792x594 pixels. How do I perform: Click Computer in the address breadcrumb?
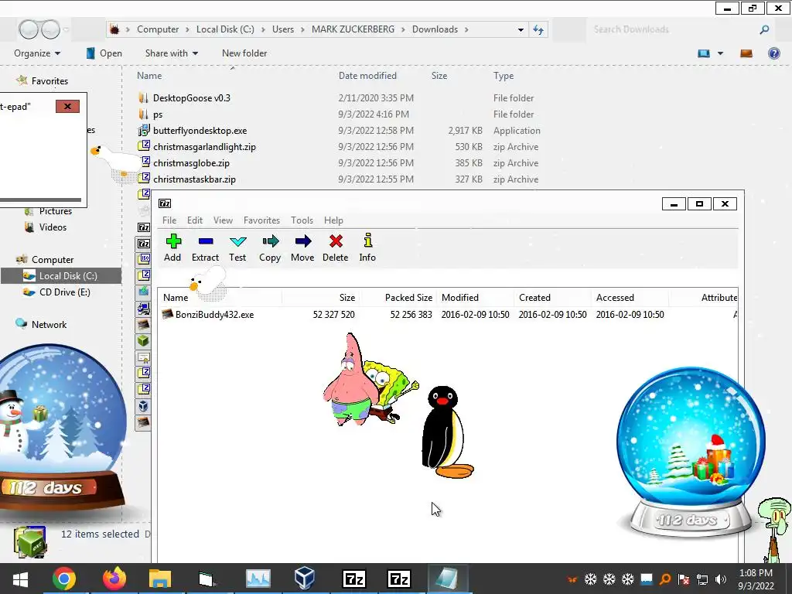click(158, 29)
